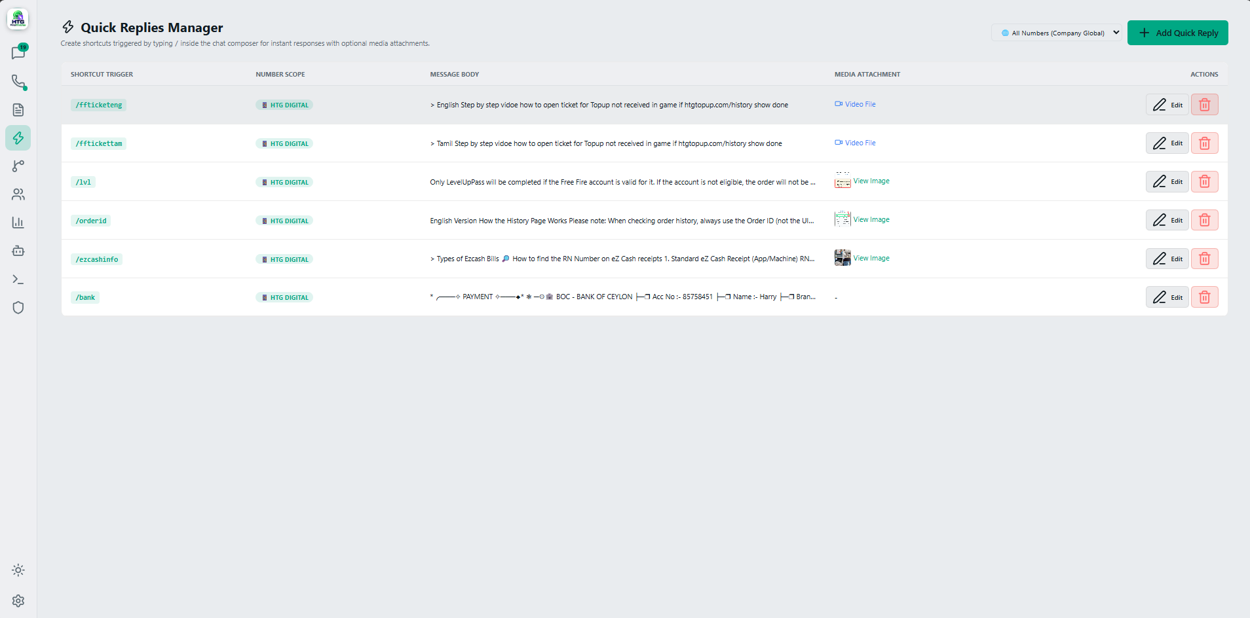Click the /bank shortcut trigger tag
The width and height of the screenshot is (1250, 618).
pyautogui.click(x=85, y=297)
